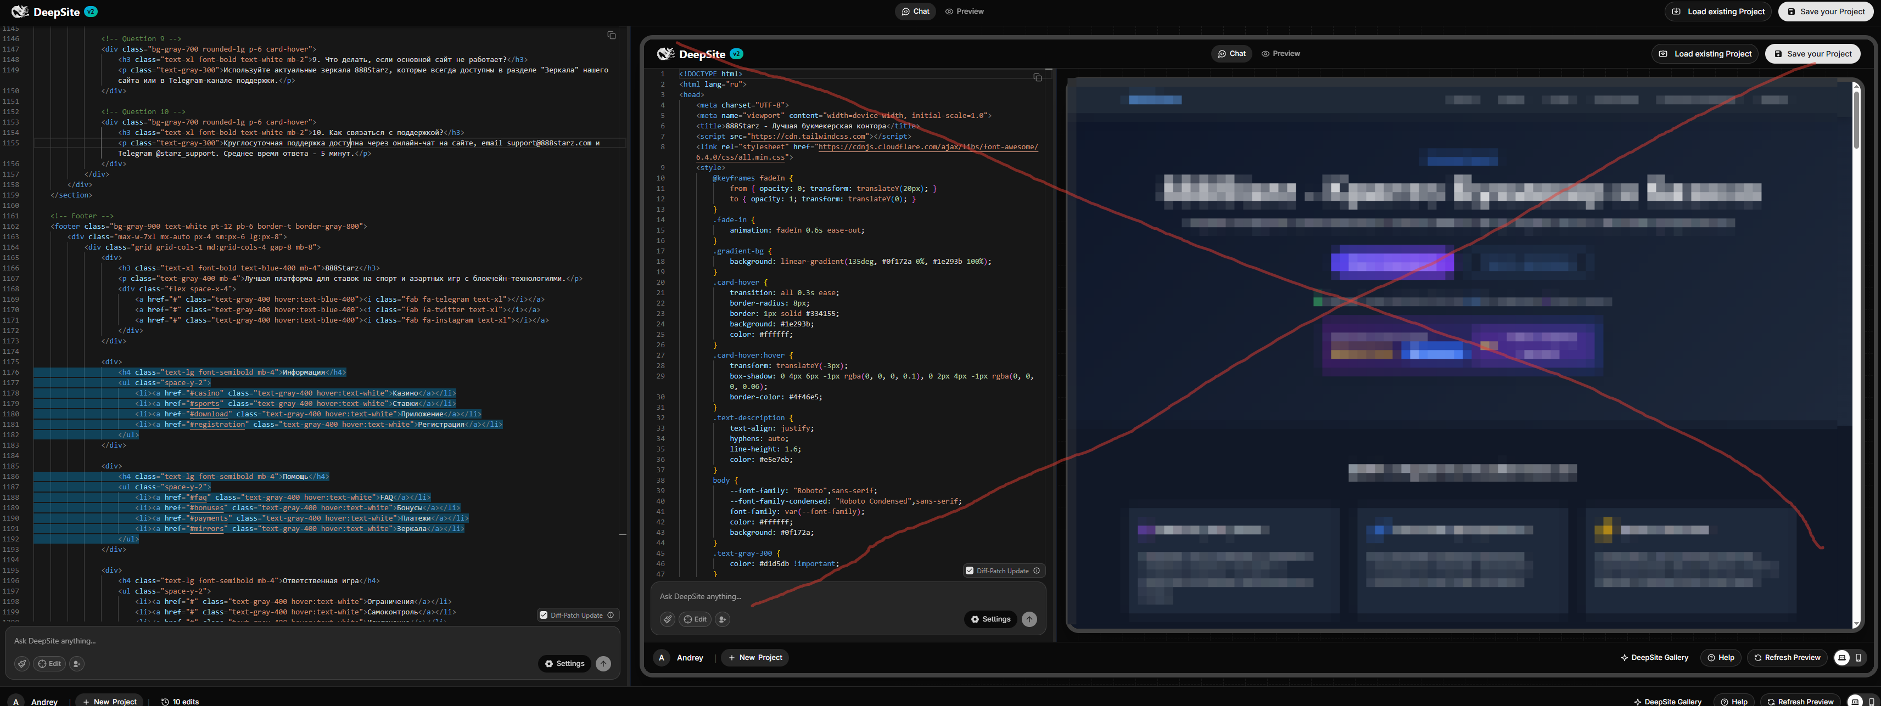Click 'fa-telegram' icon line 1169
1881x706 pixels.
click(x=339, y=299)
